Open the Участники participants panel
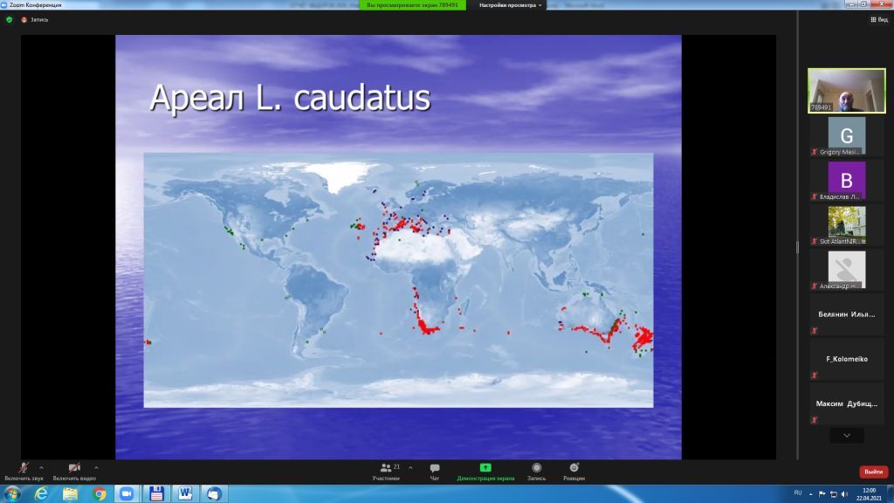The width and height of the screenshot is (894, 503). (386, 471)
